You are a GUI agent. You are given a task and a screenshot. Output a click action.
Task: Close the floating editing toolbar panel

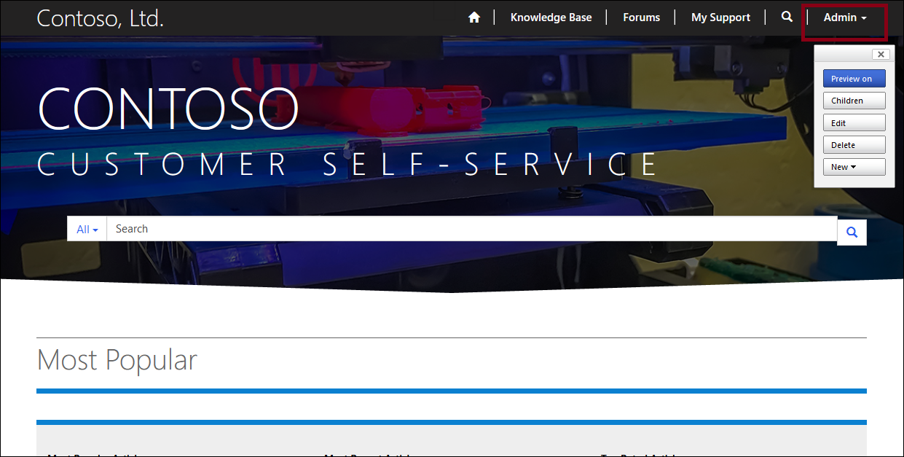click(881, 54)
